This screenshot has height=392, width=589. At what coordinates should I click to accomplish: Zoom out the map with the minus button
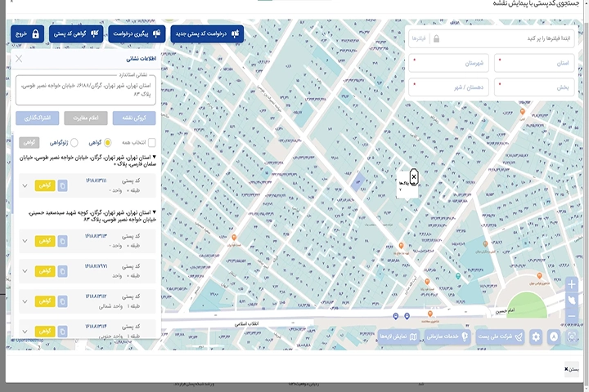571,316
